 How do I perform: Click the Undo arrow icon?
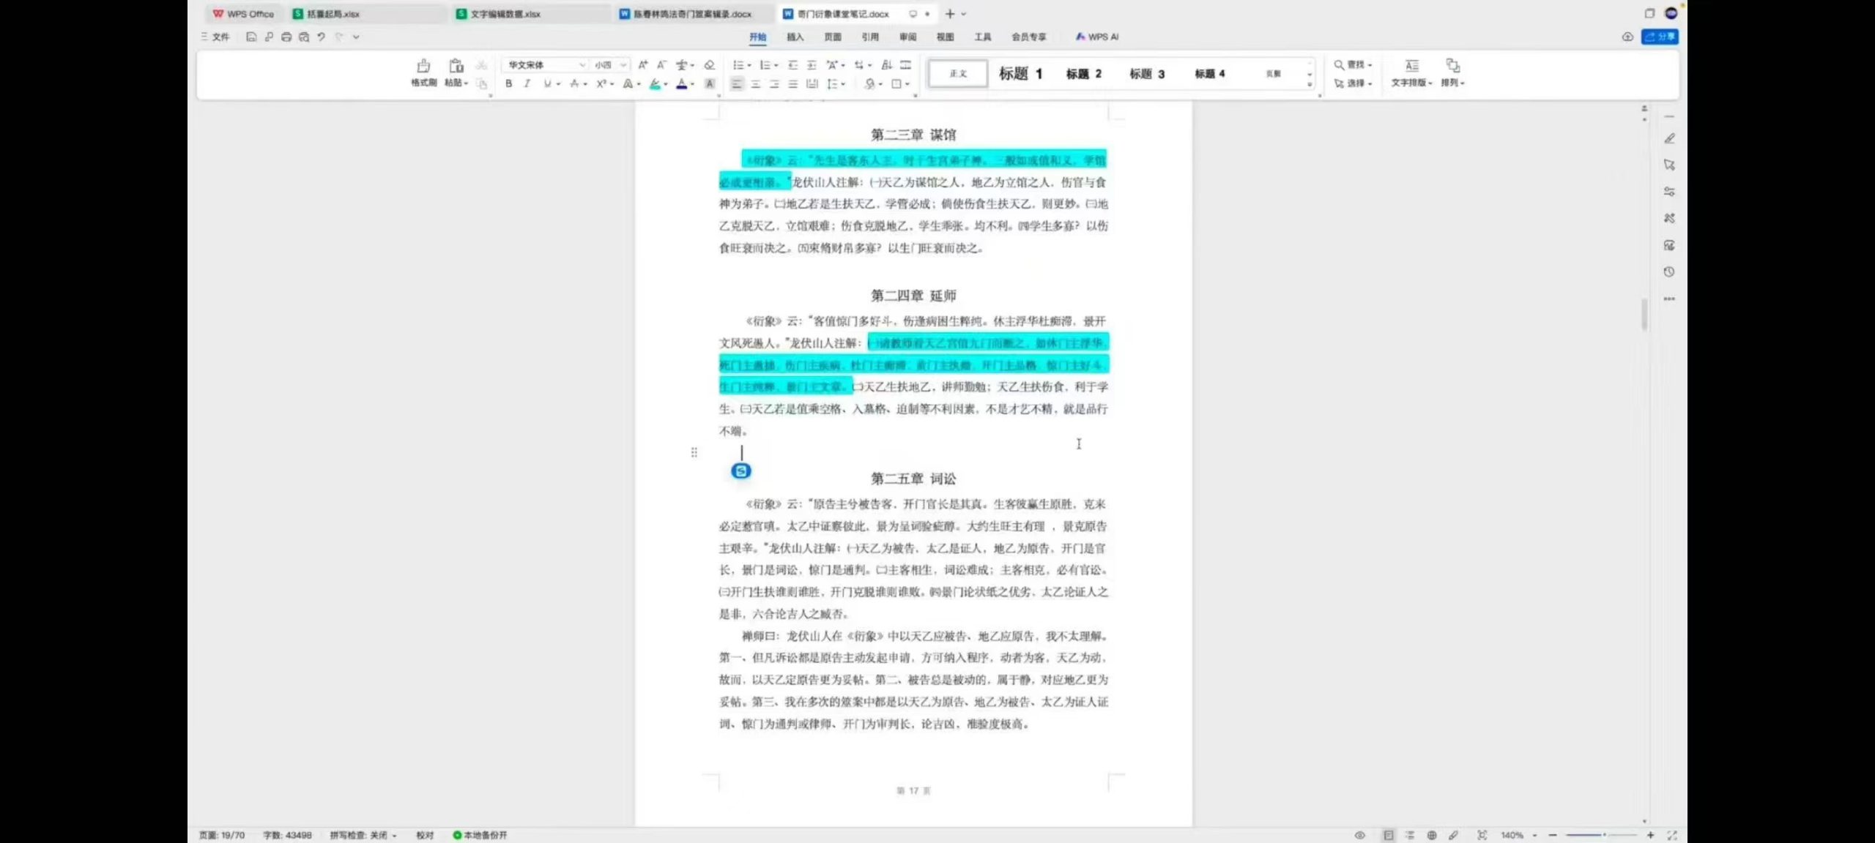pos(321,37)
